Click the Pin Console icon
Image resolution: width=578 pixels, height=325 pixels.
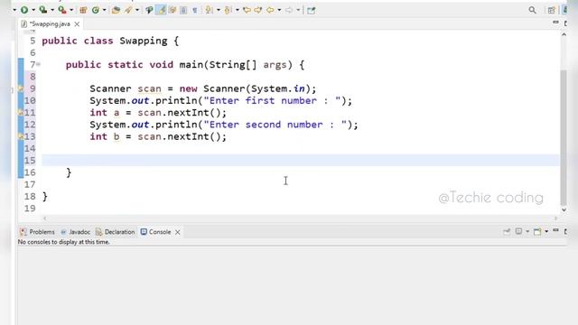click(507, 231)
